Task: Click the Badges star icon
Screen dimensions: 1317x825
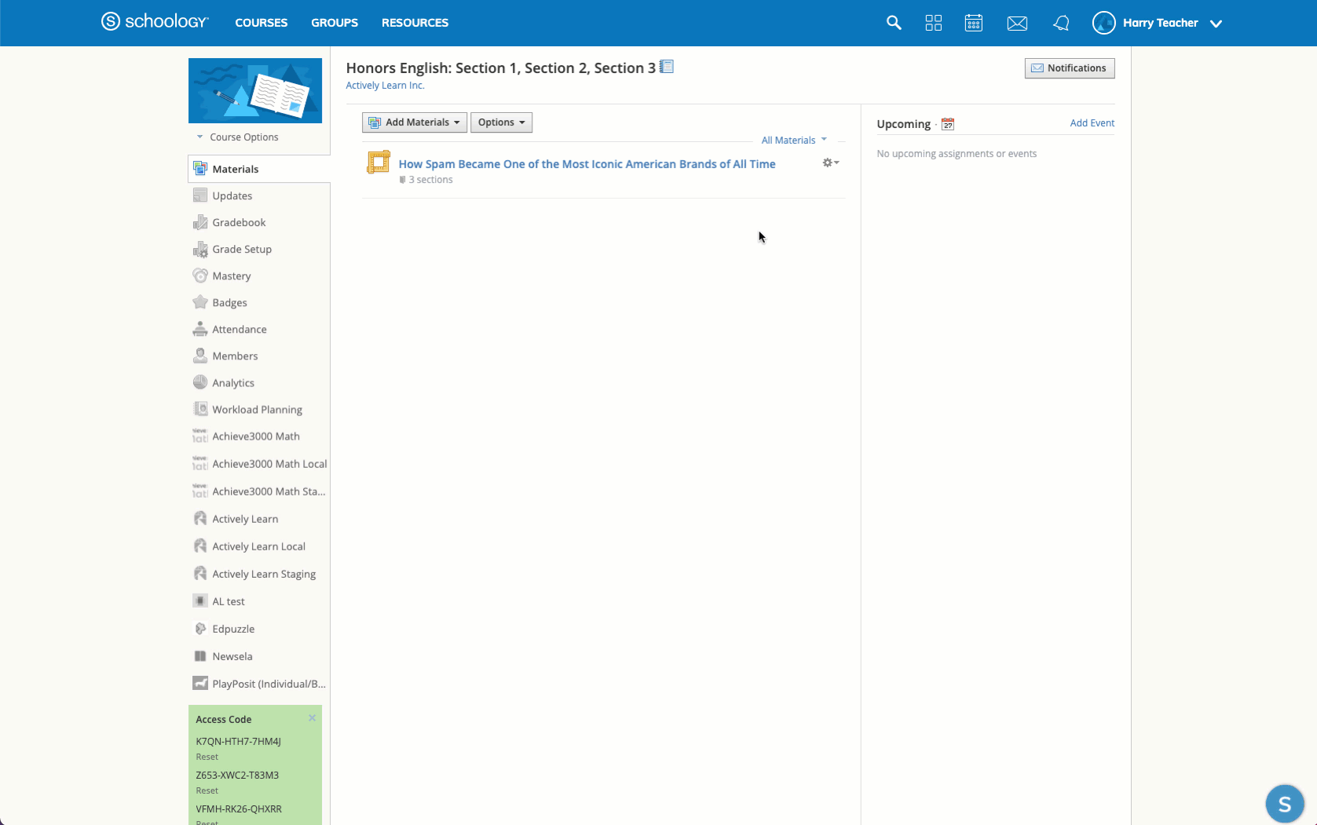Action: click(200, 302)
